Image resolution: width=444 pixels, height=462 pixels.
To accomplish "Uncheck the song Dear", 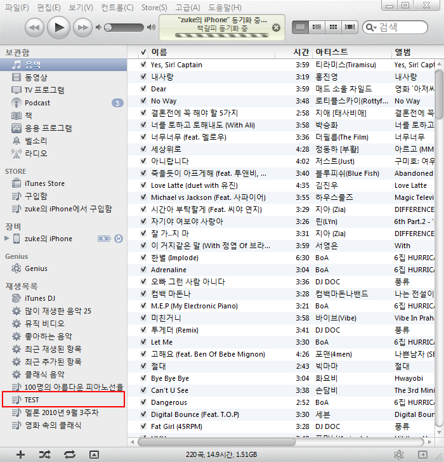I will (x=143, y=89).
